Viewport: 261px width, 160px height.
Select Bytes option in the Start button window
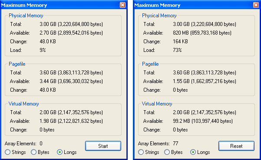click(x=40, y=152)
